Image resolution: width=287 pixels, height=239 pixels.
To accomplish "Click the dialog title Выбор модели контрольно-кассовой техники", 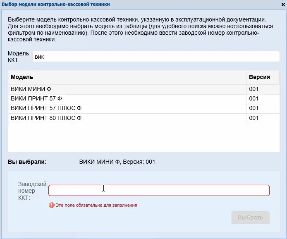I will (56, 4).
